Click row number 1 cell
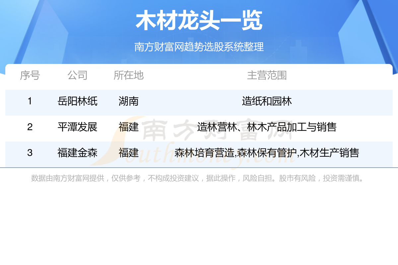The image size is (398, 265). [30, 101]
